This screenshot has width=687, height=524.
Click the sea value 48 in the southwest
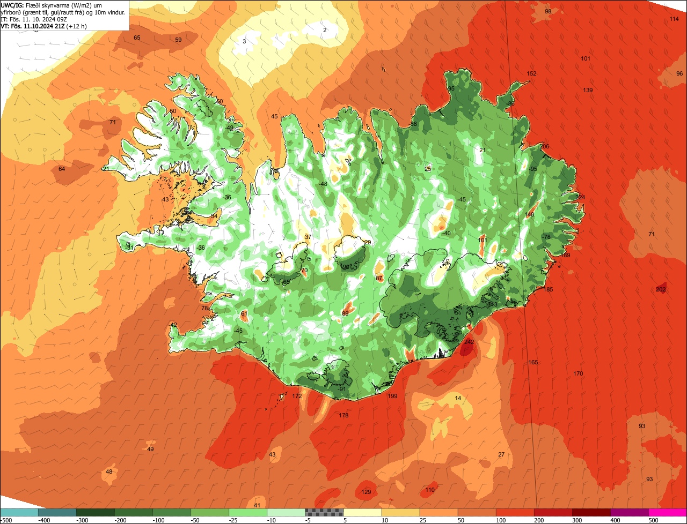click(x=109, y=472)
